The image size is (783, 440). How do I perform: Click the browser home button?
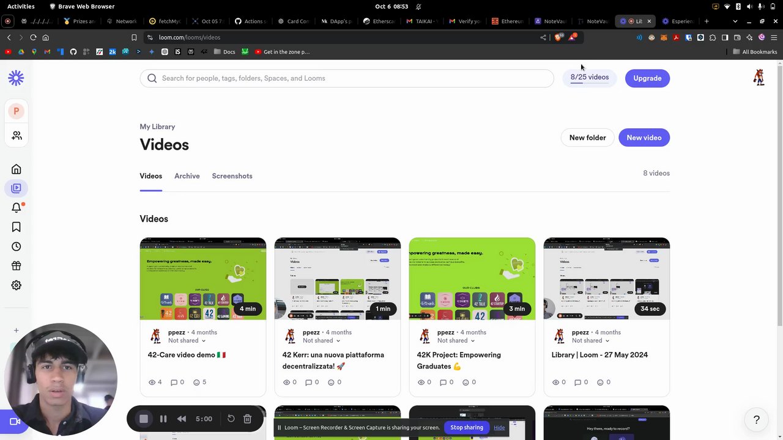(x=45, y=37)
